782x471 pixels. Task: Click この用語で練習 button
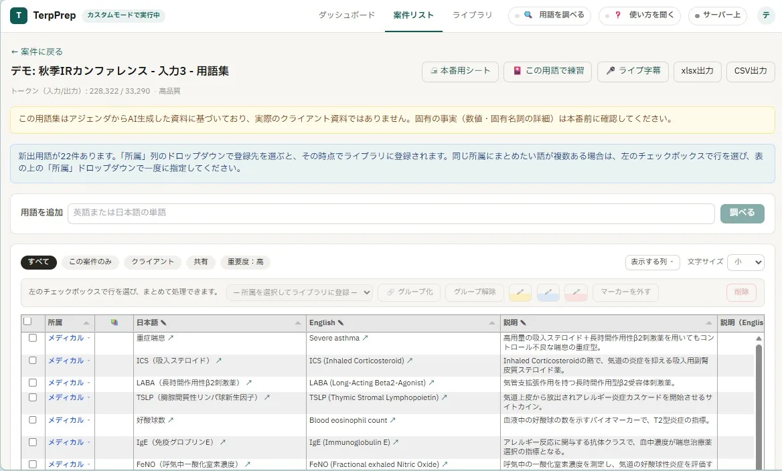pos(548,71)
